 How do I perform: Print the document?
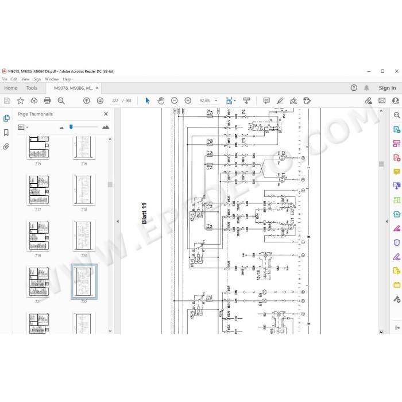(x=48, y=100)
